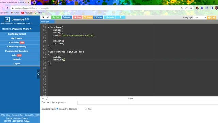Toggle the browser side panel icon
The width and height of the screenshot is (218, 123).
click(x=212, y=8)
